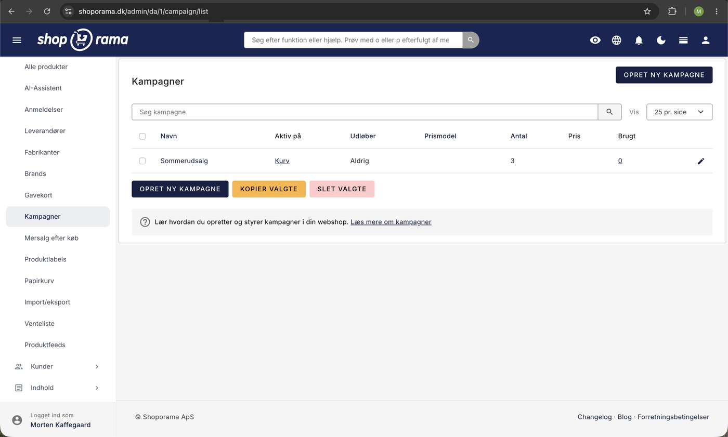Open the Blog footer link
The image size is (728, 437).
coord(625,417)
